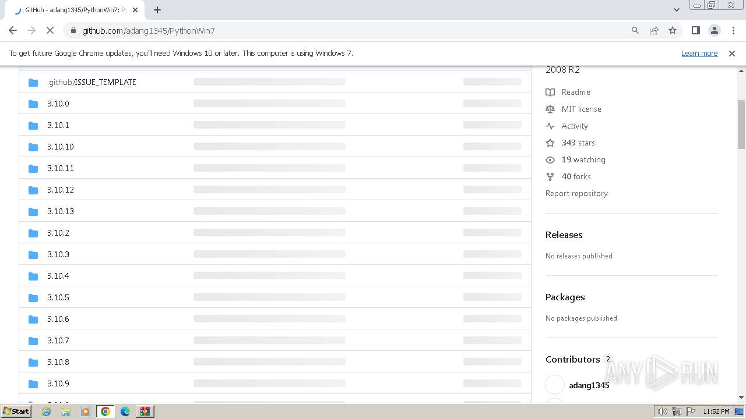Open the Releases section heading
This screenshot has width=746, height=419.
coord(564,235)
